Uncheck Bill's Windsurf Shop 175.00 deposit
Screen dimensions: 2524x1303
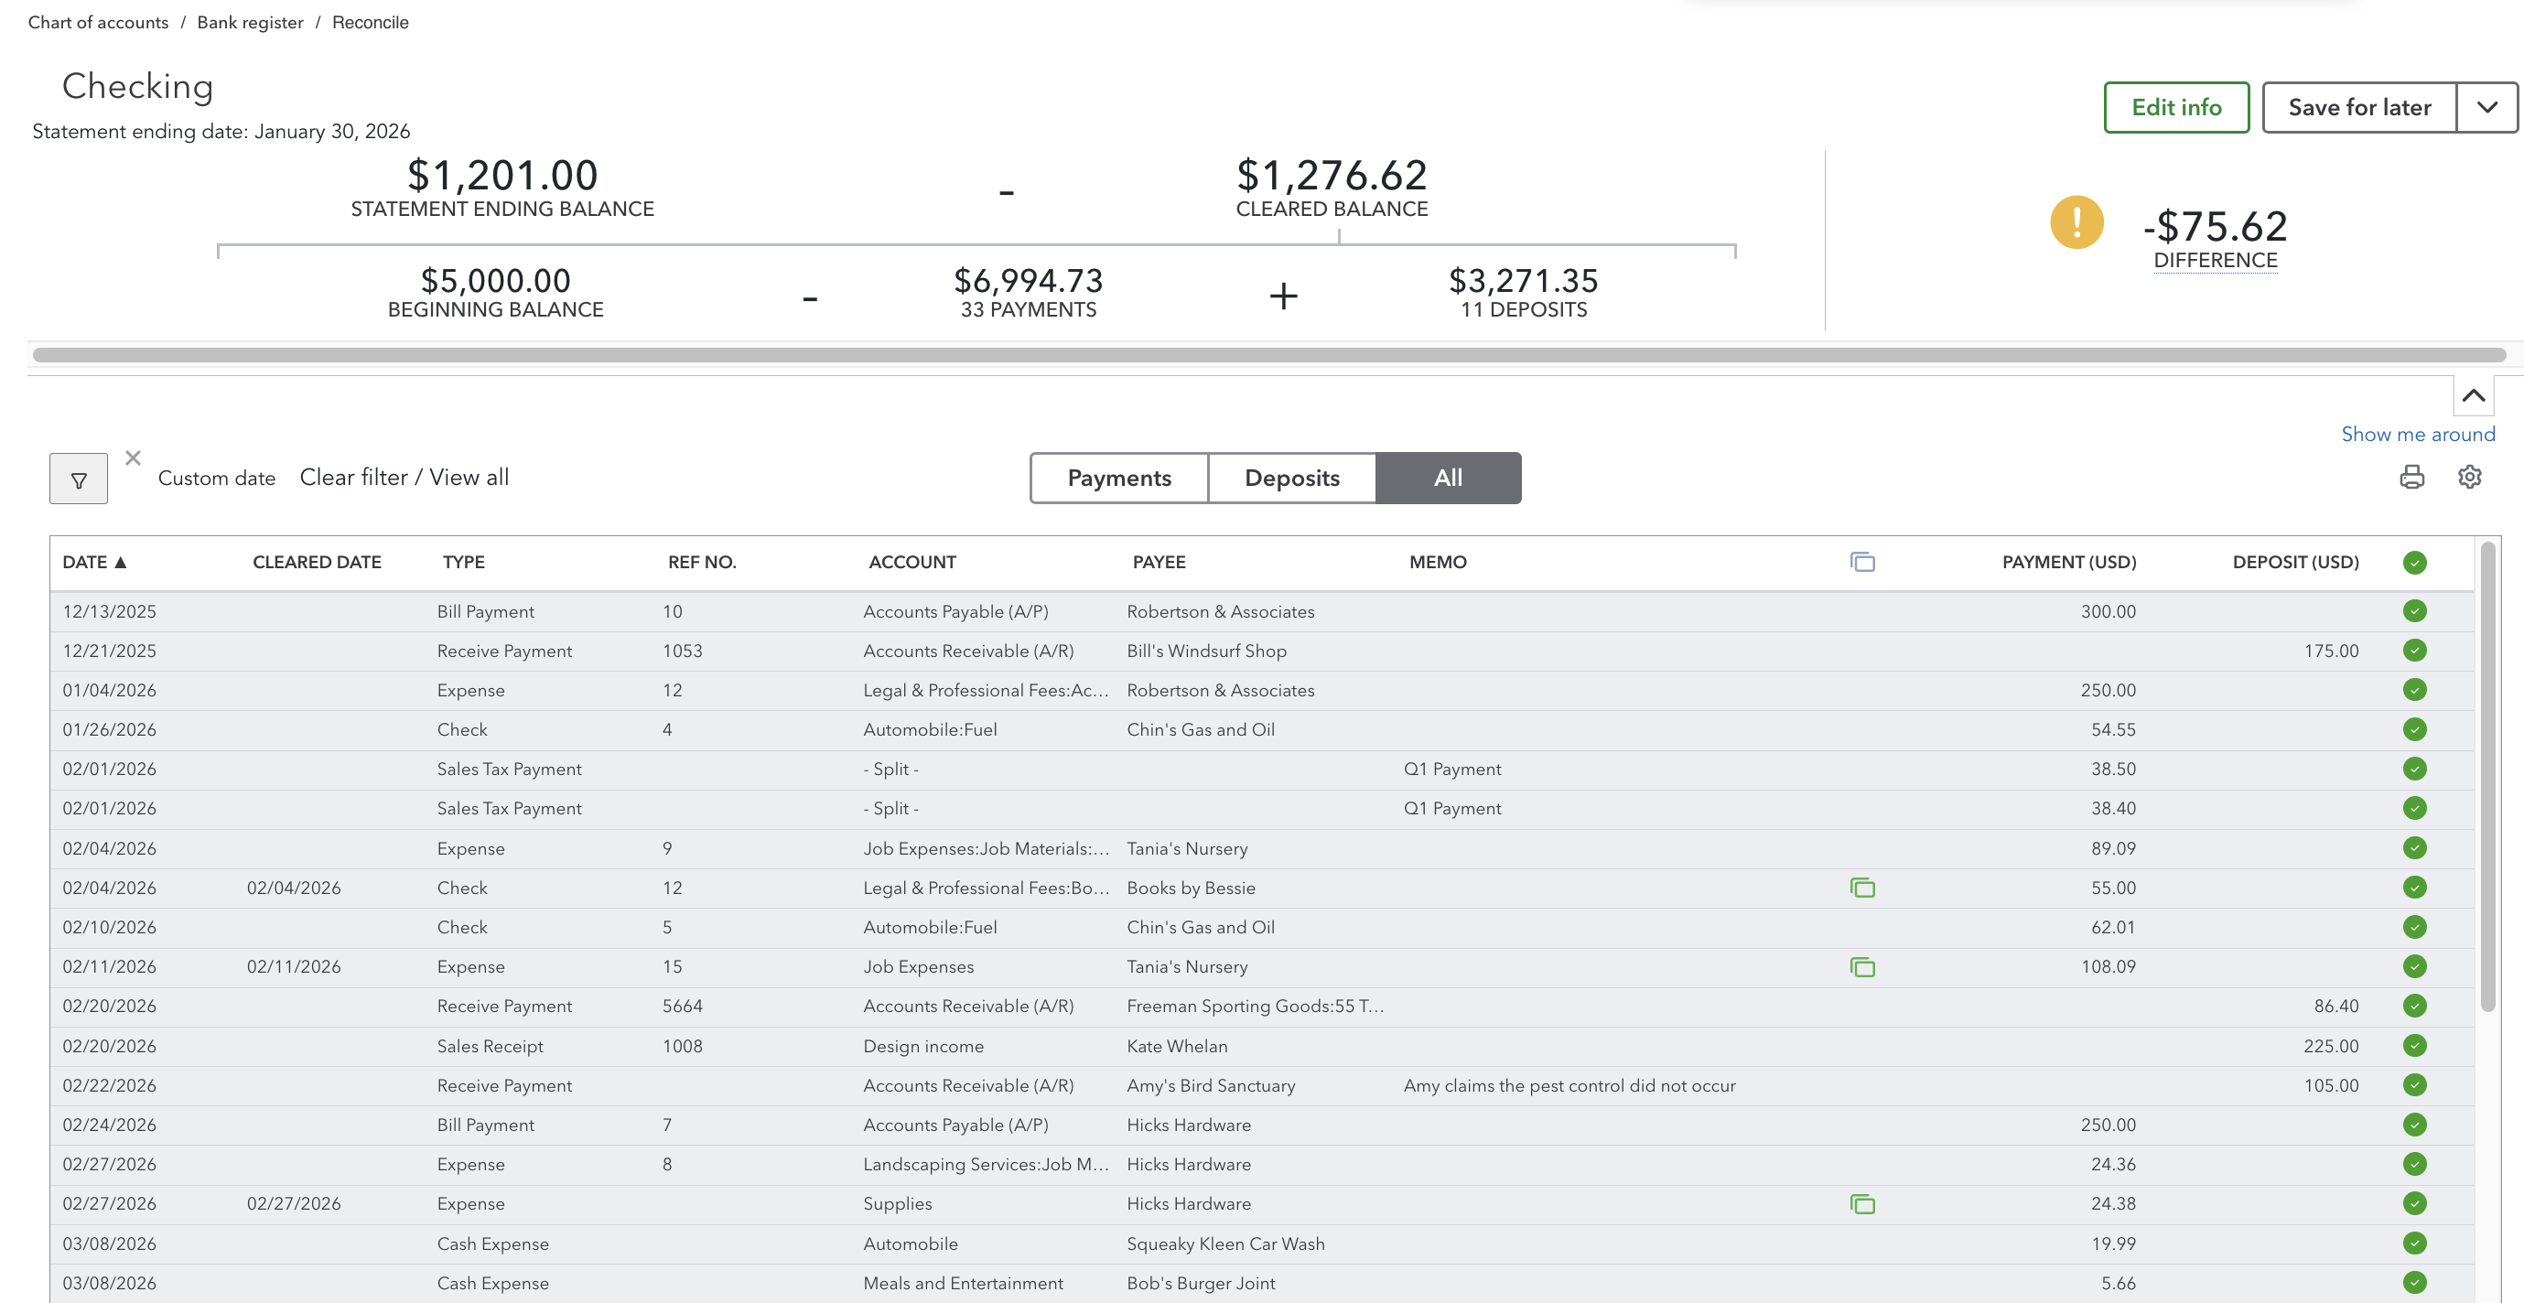click(x=2414, y=651)
